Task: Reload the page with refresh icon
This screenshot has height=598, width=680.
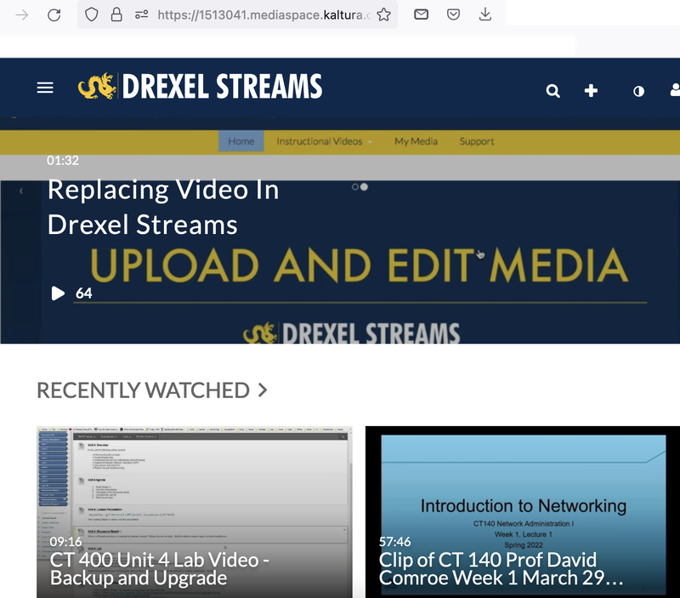Action: [x=54, y=15]
